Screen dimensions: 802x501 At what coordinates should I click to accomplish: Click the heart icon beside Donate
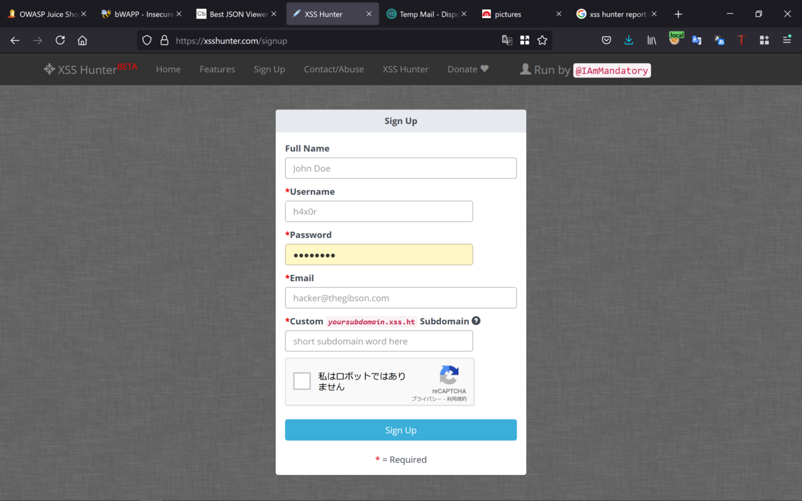(x=485, y=69)
